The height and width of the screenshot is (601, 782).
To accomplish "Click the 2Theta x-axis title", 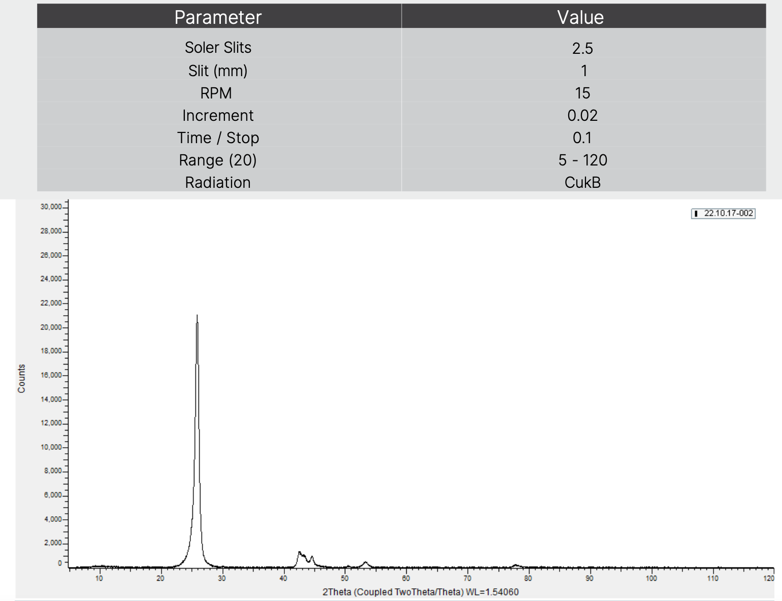I will pyautogui.click(x=420, y=592).
